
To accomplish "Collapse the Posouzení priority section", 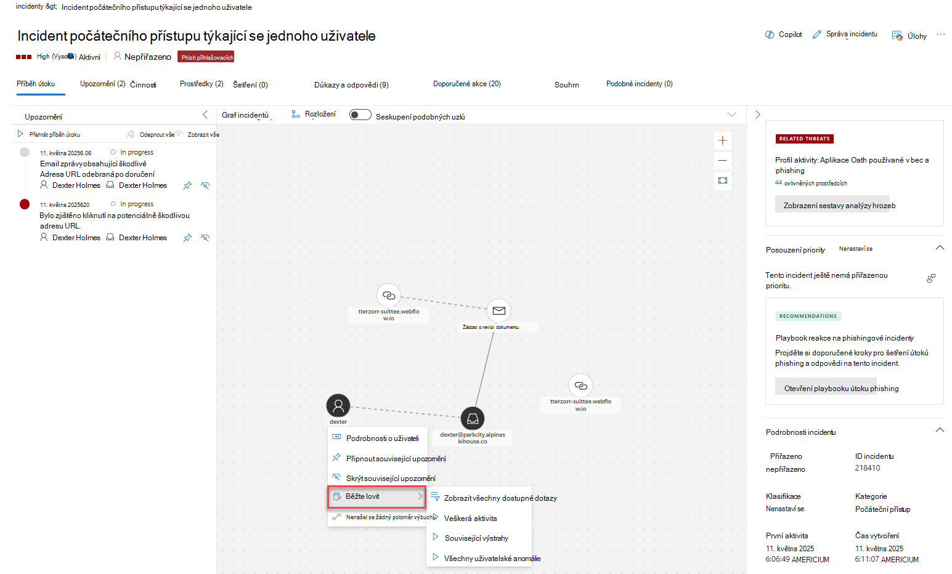I will click(x=940, y=248).
